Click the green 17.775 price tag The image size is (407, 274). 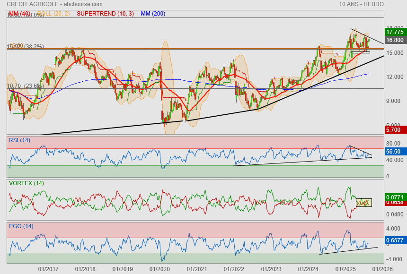tap(395, 32)
